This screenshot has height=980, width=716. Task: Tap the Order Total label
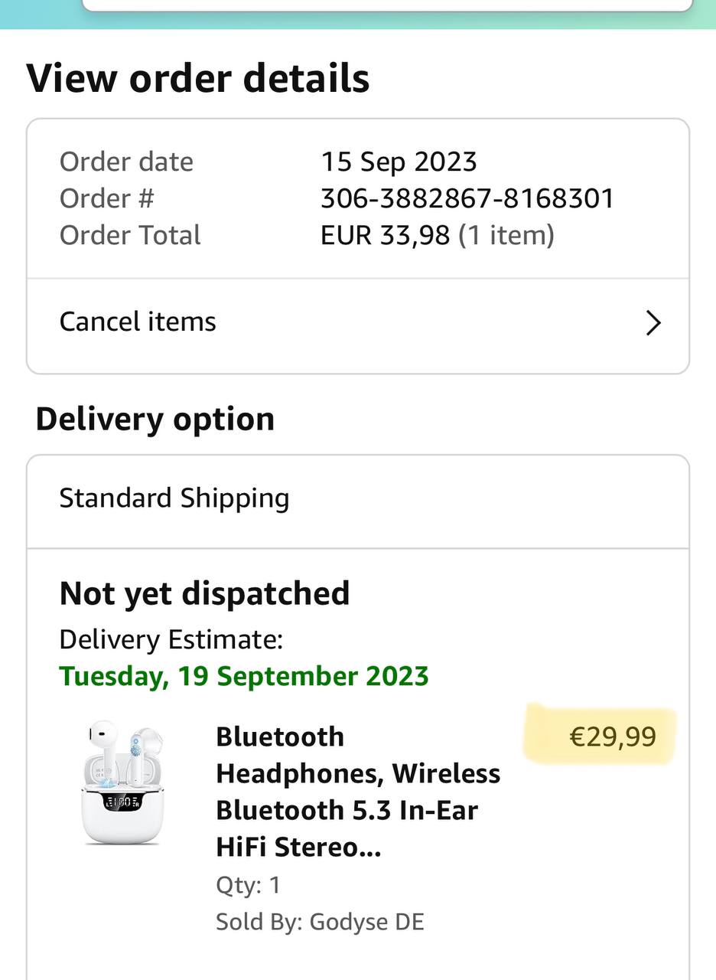(x=130, y=235)
